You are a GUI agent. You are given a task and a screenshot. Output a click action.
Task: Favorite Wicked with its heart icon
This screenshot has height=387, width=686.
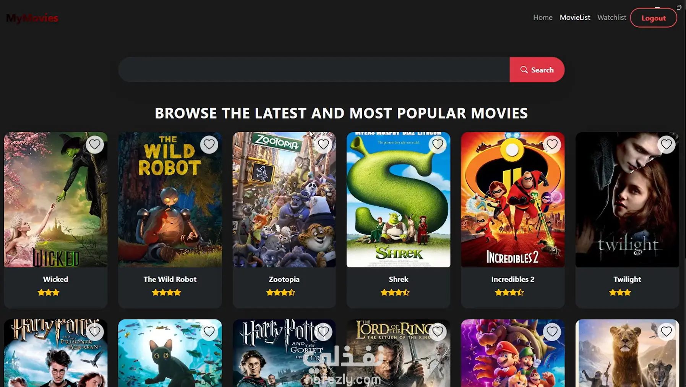coord(94,144)
